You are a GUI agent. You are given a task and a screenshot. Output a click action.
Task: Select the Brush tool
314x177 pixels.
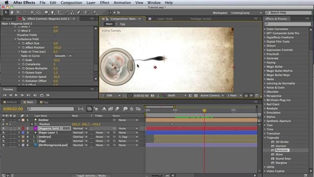[66, 12]
